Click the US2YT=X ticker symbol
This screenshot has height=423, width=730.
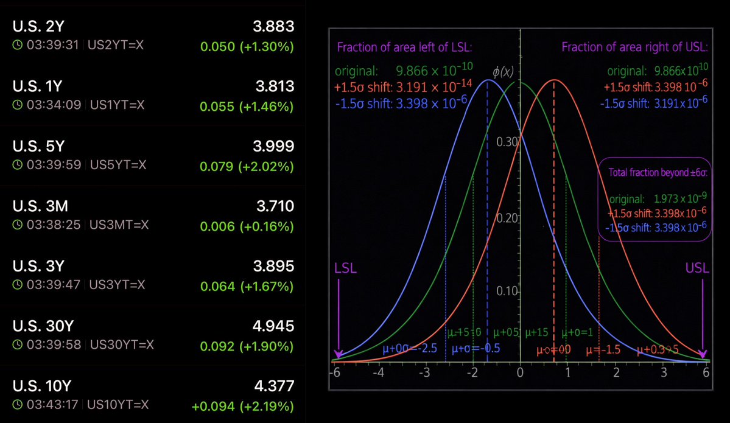coord(116,45)
